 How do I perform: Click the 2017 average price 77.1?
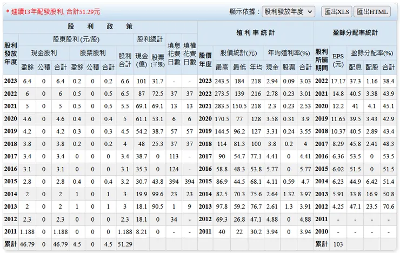click(256, 157)
